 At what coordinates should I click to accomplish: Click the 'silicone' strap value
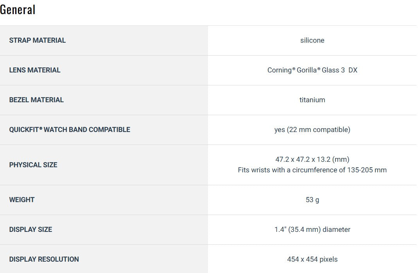pos(312,40)
